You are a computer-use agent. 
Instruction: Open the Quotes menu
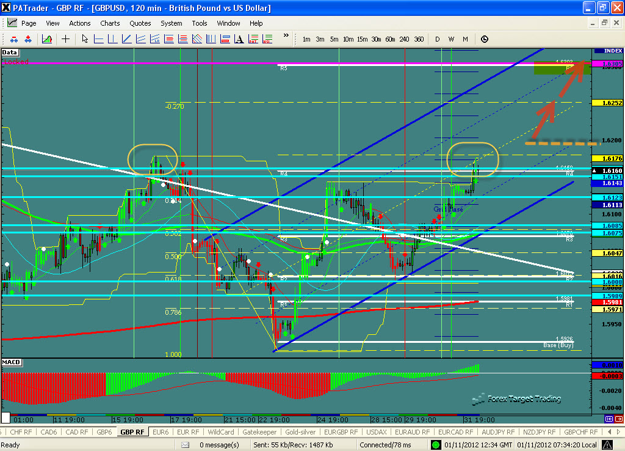(140, 23)
